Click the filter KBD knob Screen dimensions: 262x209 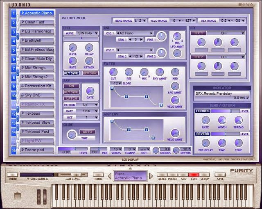pos(175,72)
